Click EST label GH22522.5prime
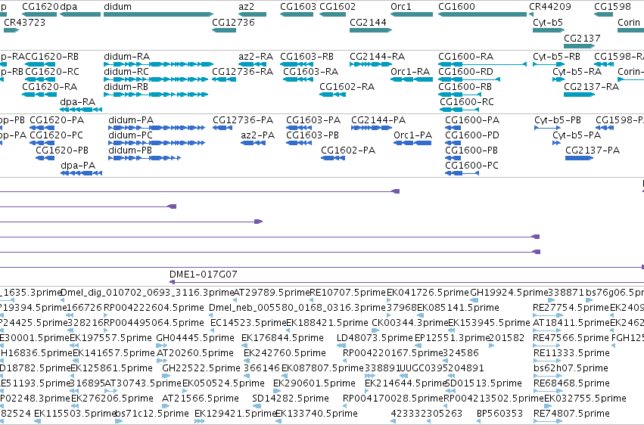 (201, 368)
